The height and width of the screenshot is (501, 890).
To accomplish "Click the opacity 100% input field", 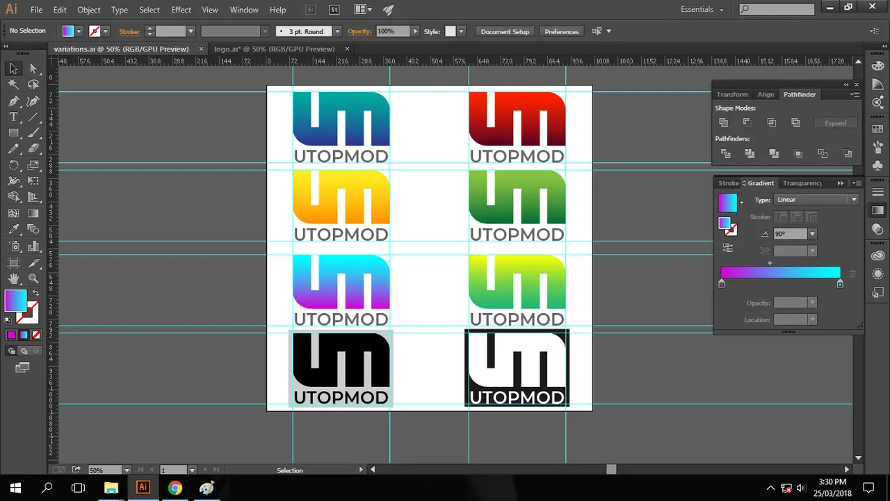I will click(393, 31).
